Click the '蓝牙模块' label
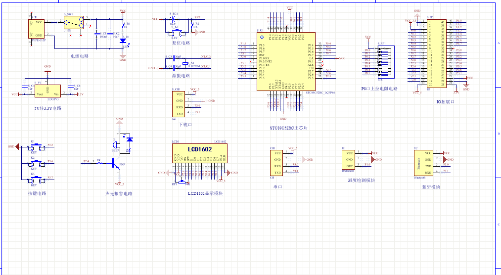The width and height of the screenshot is (501, 275). pyautogui.click(x=431, y=187)
